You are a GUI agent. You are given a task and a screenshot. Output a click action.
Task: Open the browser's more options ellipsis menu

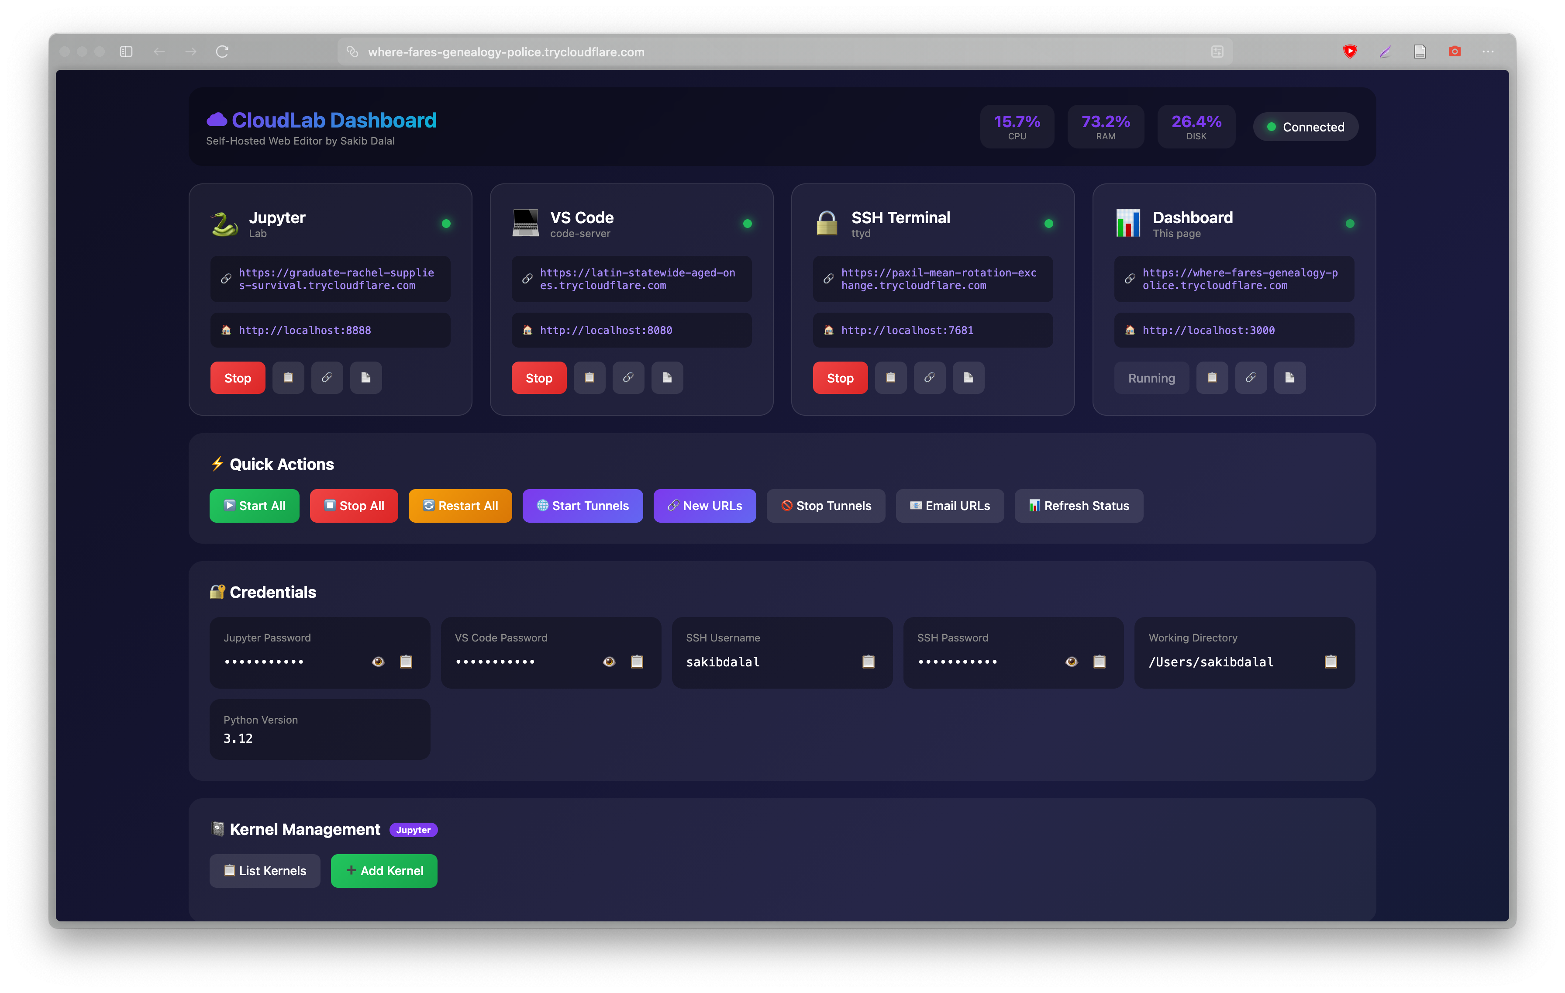click(x=1488, y=52)
